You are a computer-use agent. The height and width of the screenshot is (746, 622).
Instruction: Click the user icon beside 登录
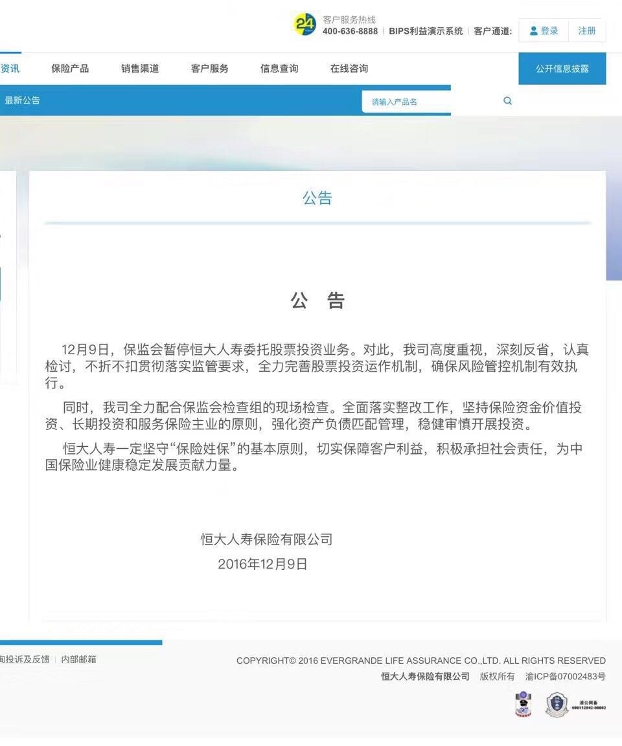(x=534, y=31)
